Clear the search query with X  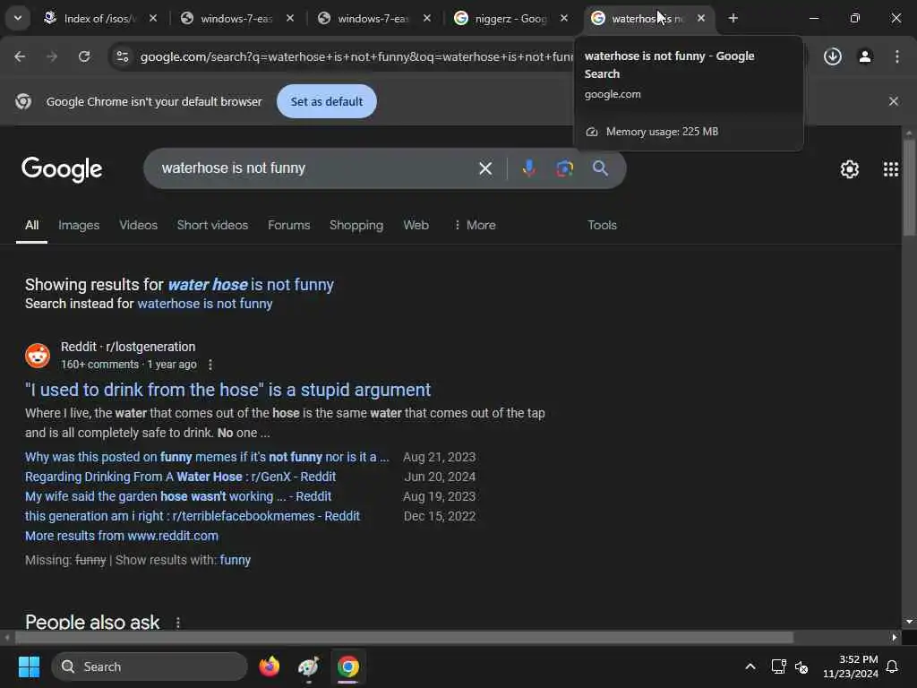(x=484, y=168)
